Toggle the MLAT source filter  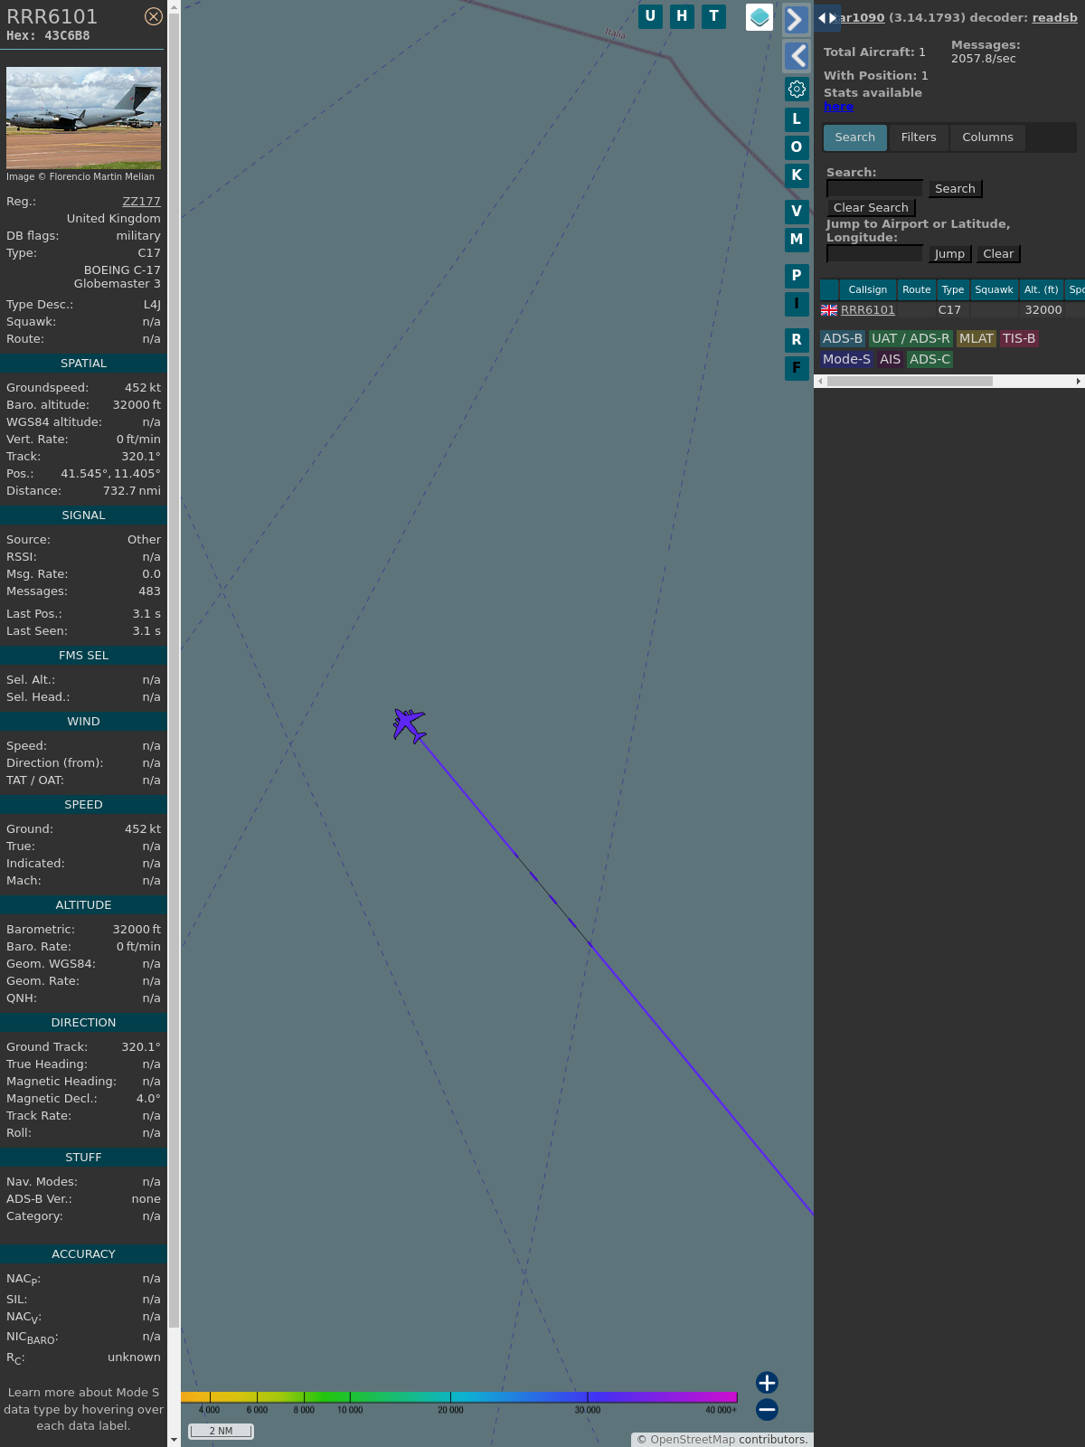point(976,338)
